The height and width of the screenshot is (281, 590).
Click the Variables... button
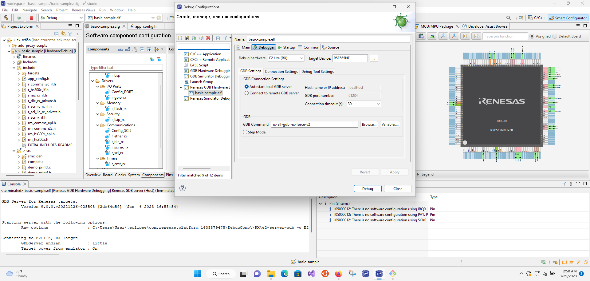click(x=390, y=125)
